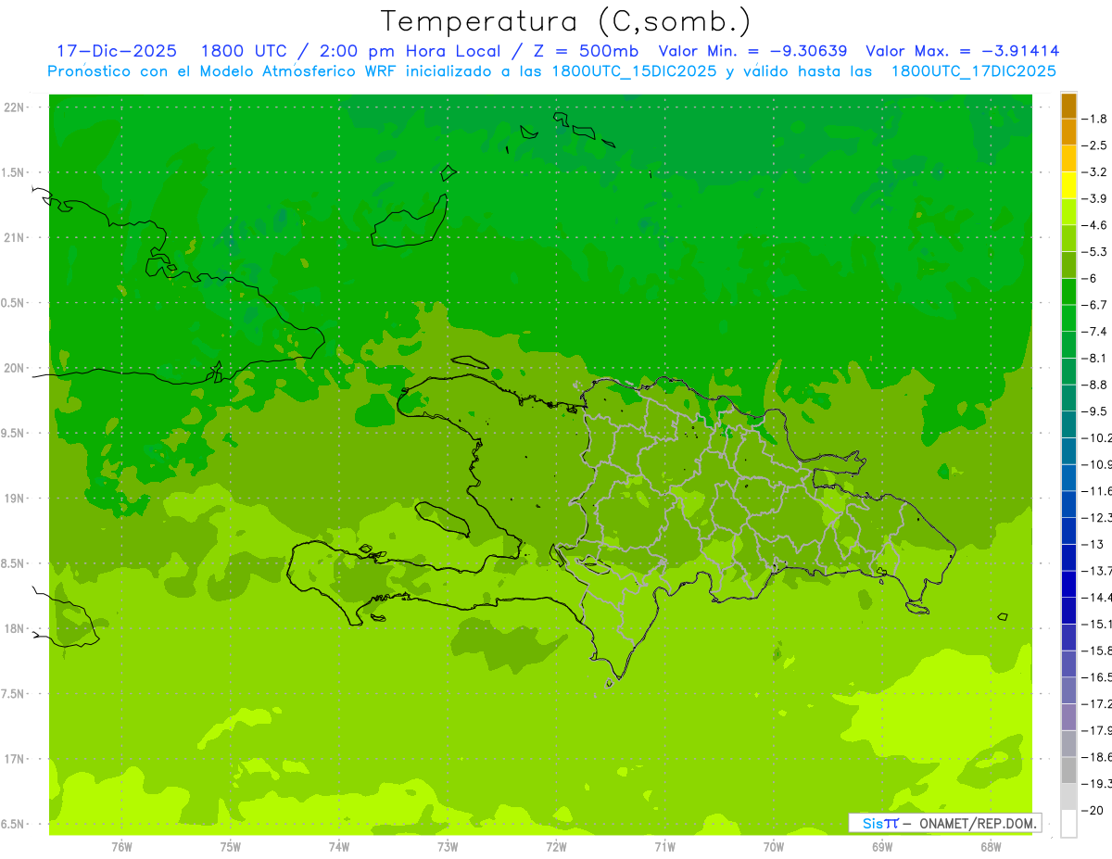Click the '-14.4' color scale value
The width and height of the screenshot is (1112, 859).
(1096, 597)
